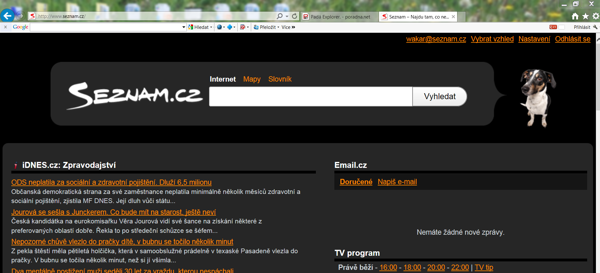This screenshot has height=273, width=600.
Task: Expand Google toolbar search box dropdown
Action: point(184,27)
